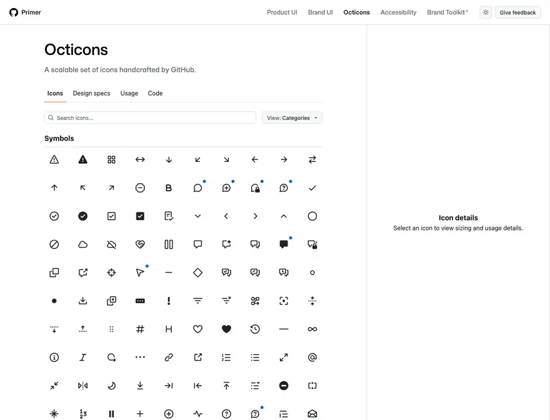Image resolution: width=550 pixels, height=420 pixels.
Task: Open the Usage tab
Action: click(x=129, y=93)
